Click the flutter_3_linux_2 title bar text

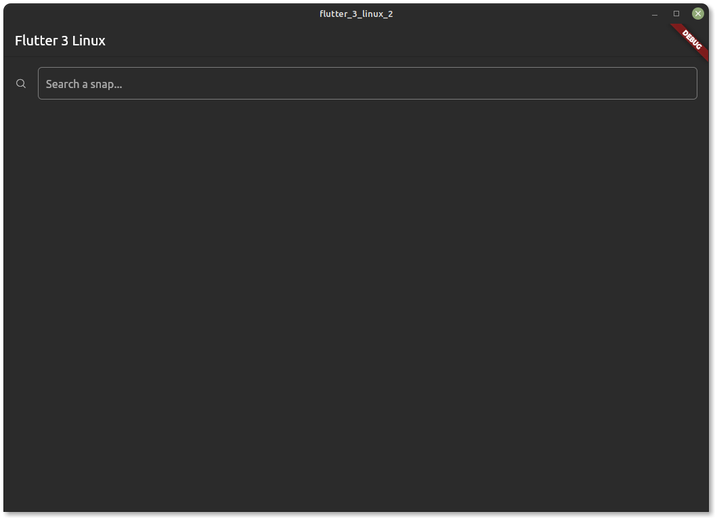(x=356, y=14)
